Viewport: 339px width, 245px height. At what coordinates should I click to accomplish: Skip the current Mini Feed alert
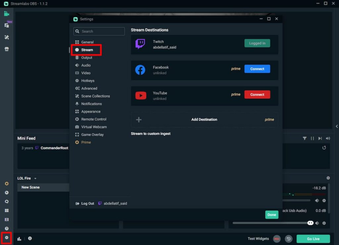pyautogui.click(x=320, y=138)
